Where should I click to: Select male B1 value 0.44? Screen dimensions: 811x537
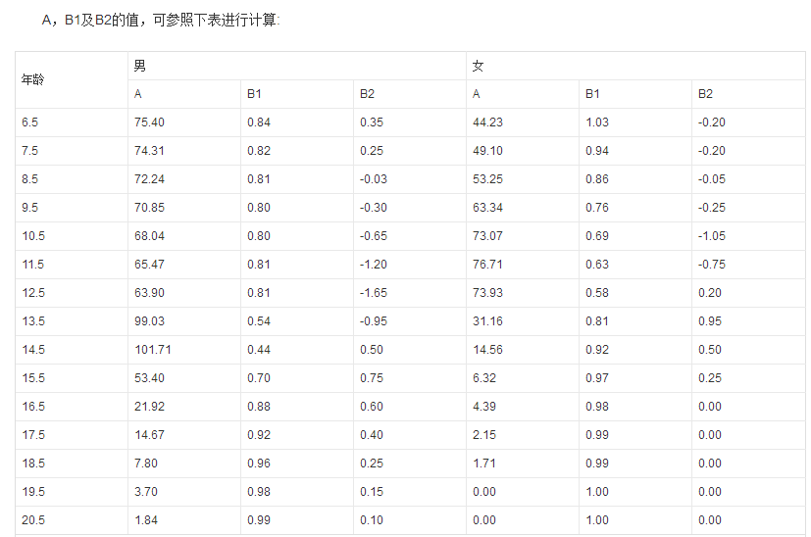pos(259,350)
